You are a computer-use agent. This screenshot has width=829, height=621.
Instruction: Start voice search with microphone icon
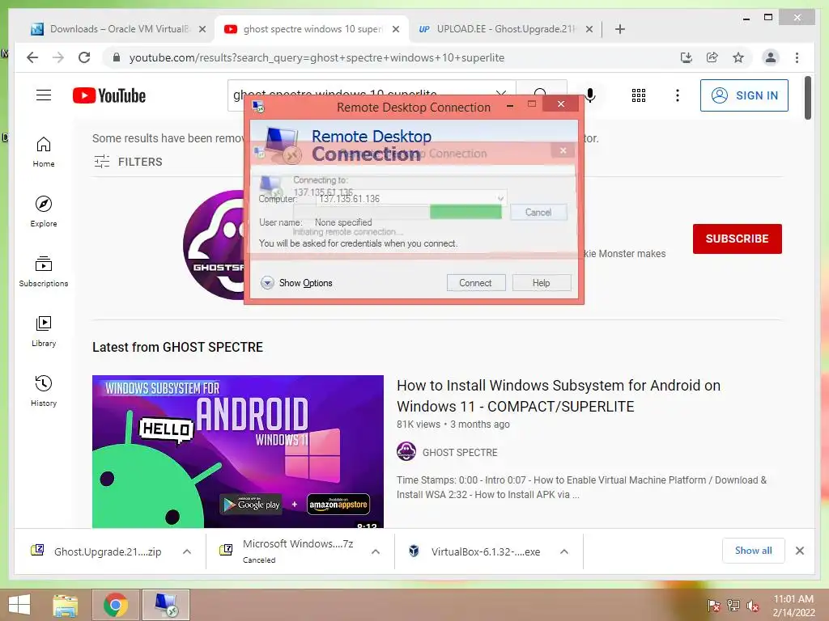590,95
